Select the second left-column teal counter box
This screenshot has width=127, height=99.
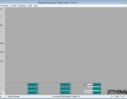pyautogui.click(x=33, y=89)
